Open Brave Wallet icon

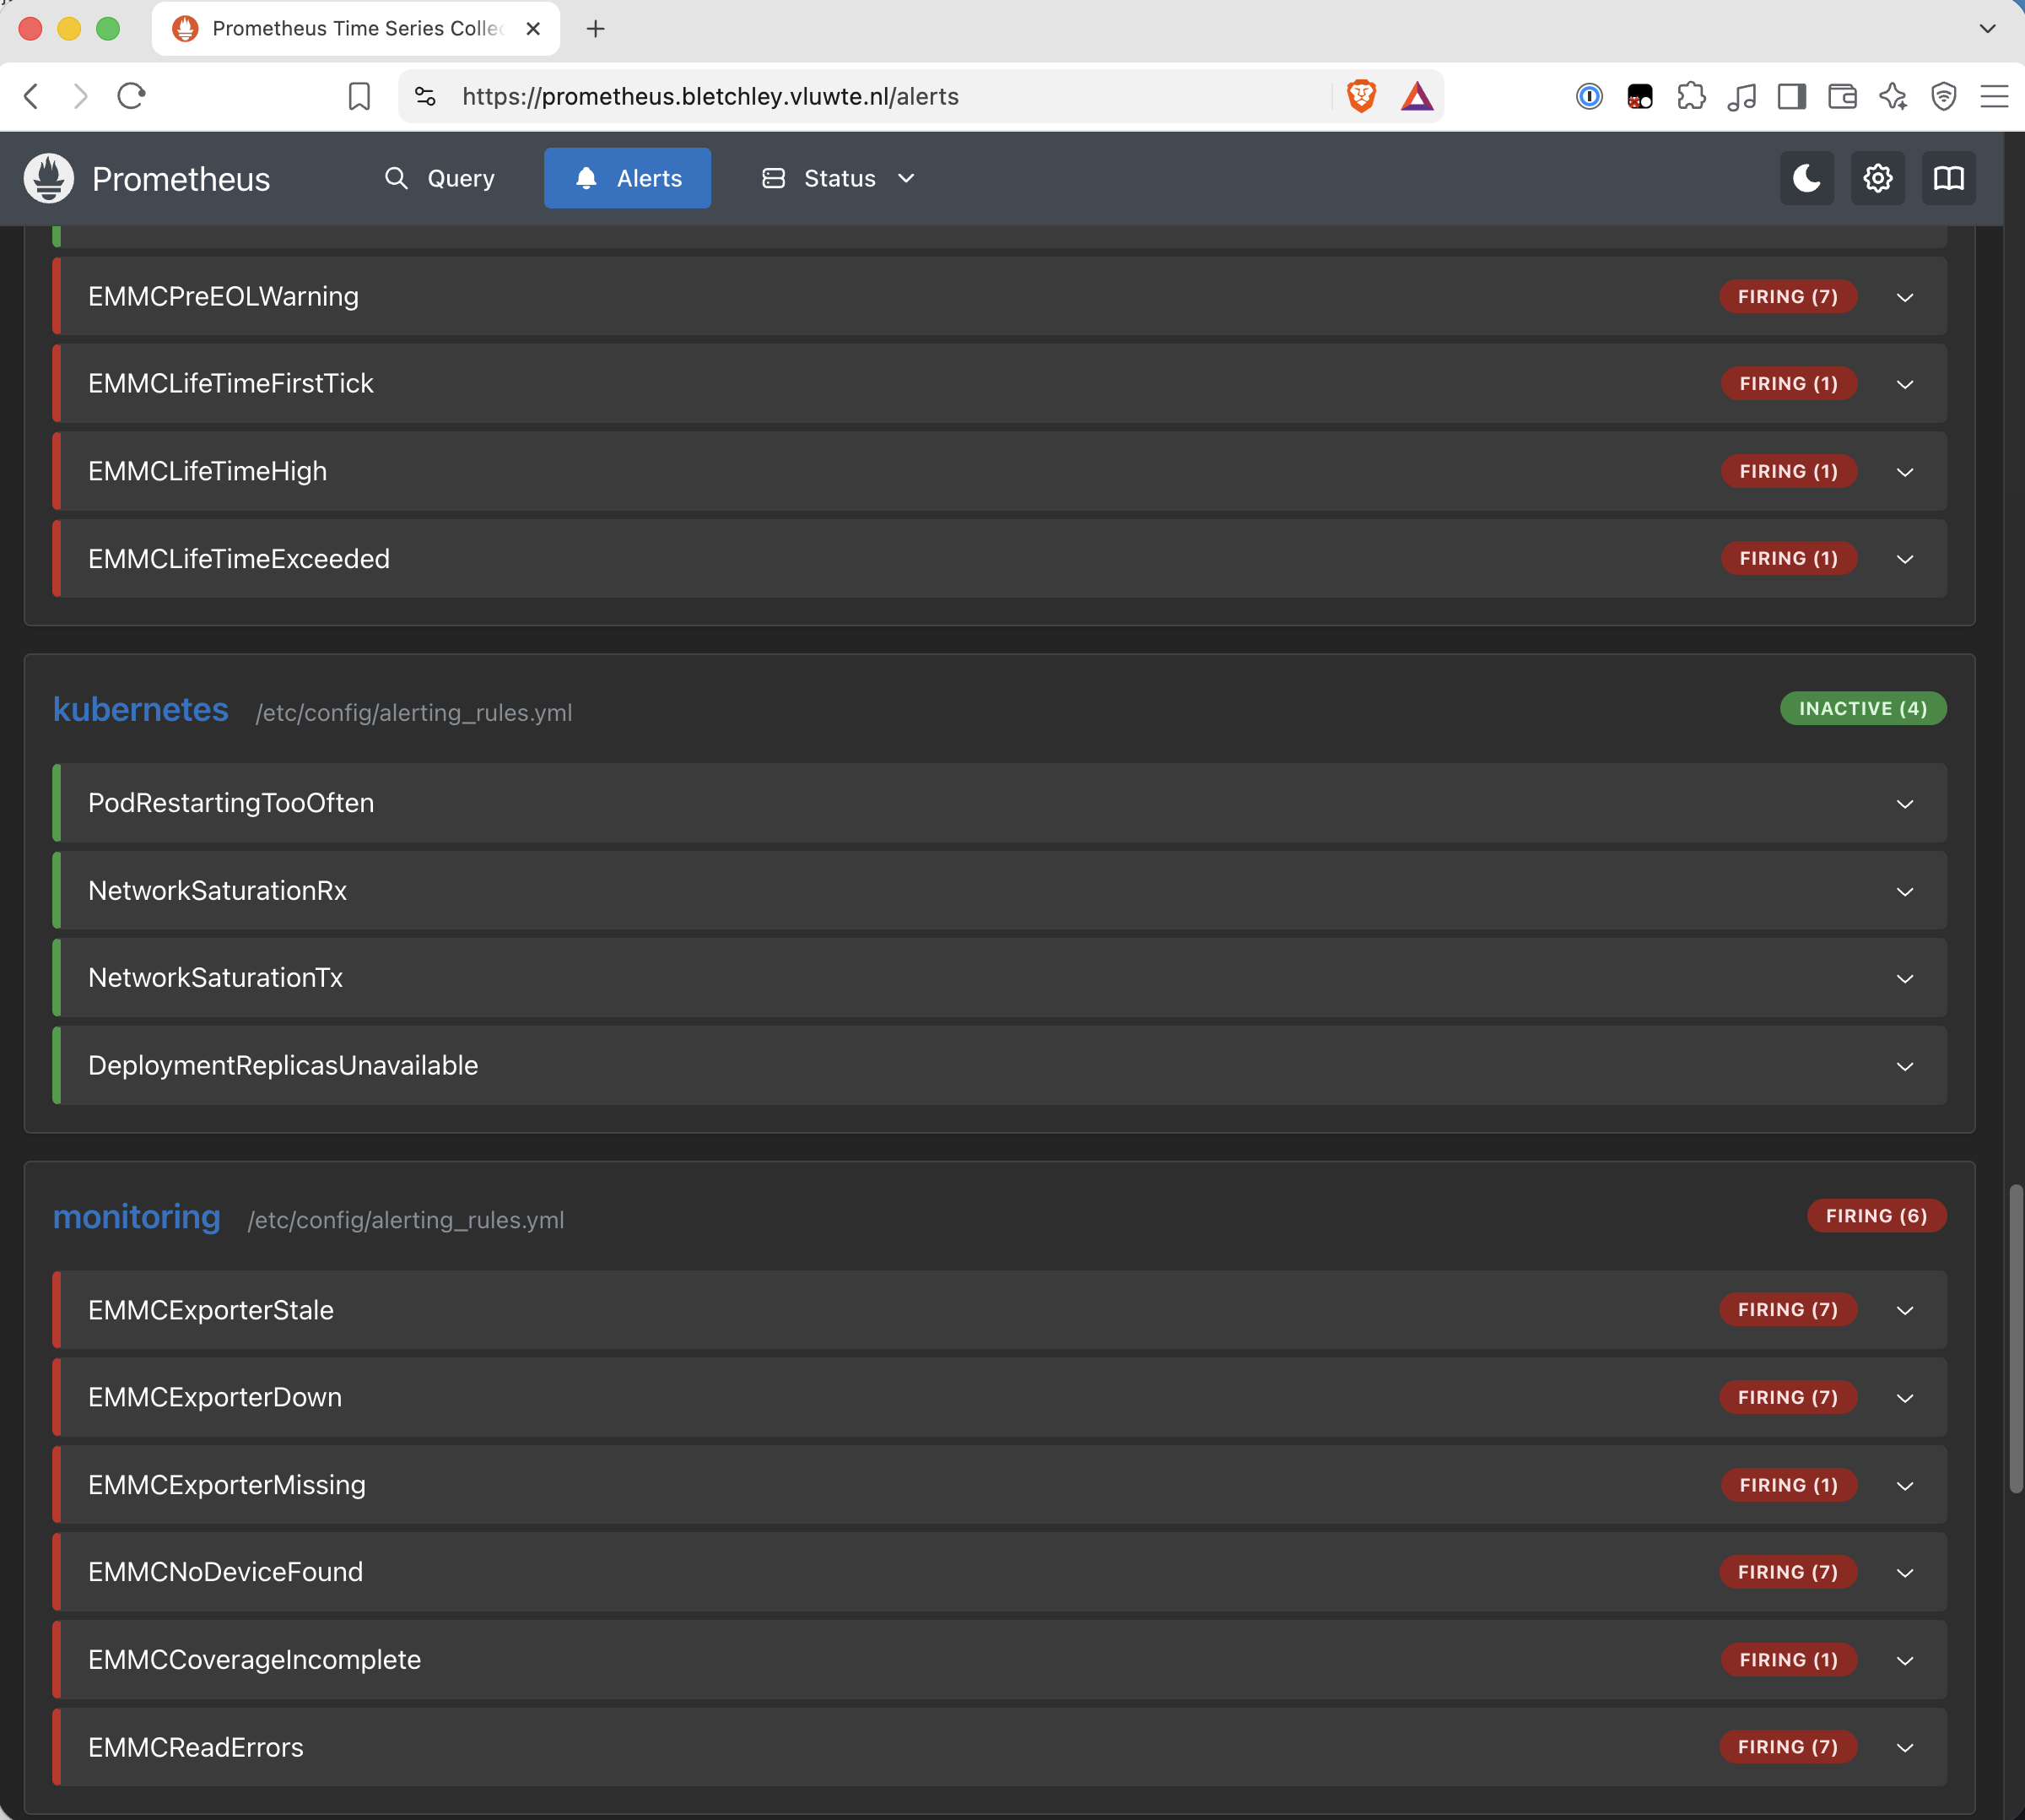coord(1842,96)
